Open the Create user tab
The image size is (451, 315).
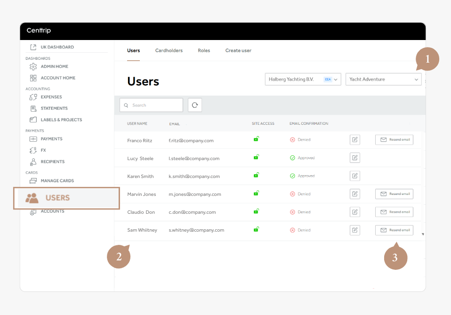(x=238, y=51)
